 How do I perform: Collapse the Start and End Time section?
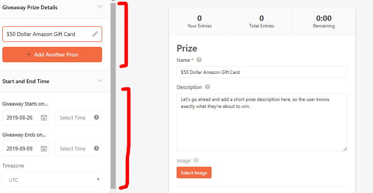tap(100, 80)
